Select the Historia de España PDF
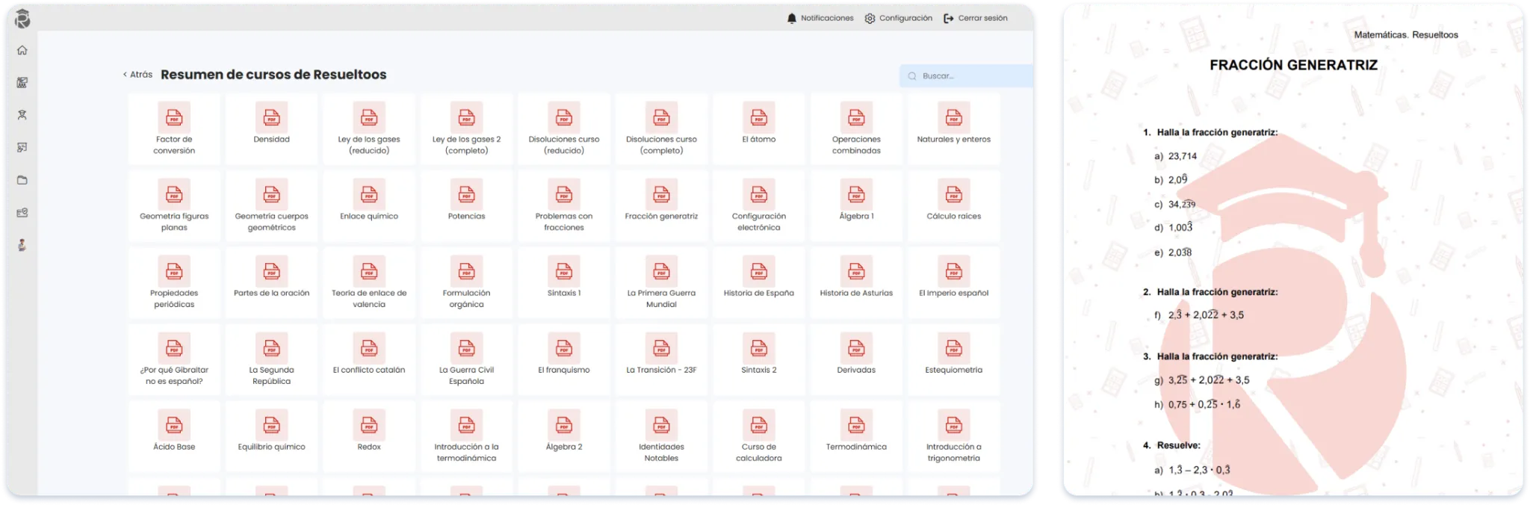The width and height of the screenshot is (1530, 505). (758, 279)
